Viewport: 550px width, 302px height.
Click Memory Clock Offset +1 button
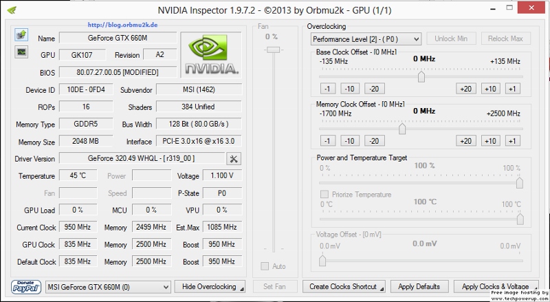coord(512,141)
